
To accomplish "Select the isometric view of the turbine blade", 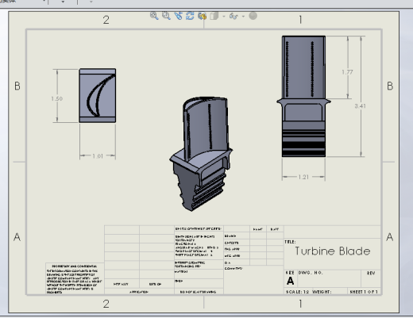I will (201, 154).
